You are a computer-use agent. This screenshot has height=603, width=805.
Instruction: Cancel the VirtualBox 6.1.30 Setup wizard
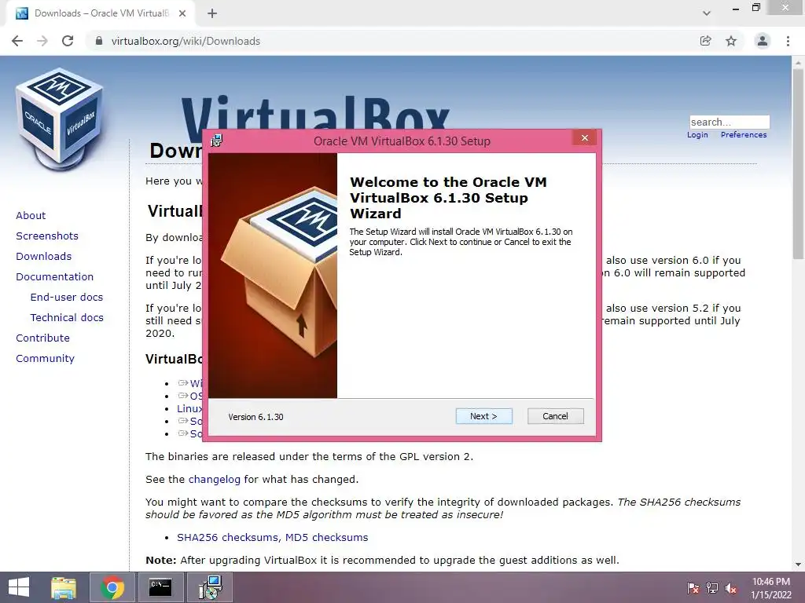(556, 416)
